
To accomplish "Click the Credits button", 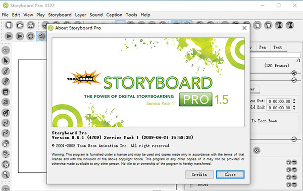I will tap(199, 174).
